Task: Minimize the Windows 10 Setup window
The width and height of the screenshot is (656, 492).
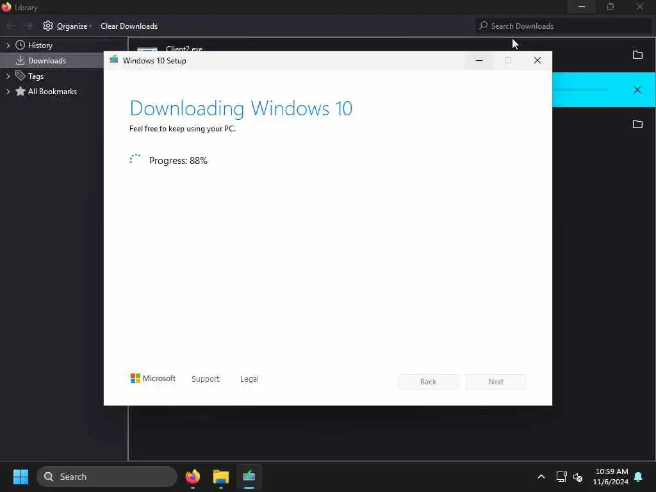Action: coord(479,60)
